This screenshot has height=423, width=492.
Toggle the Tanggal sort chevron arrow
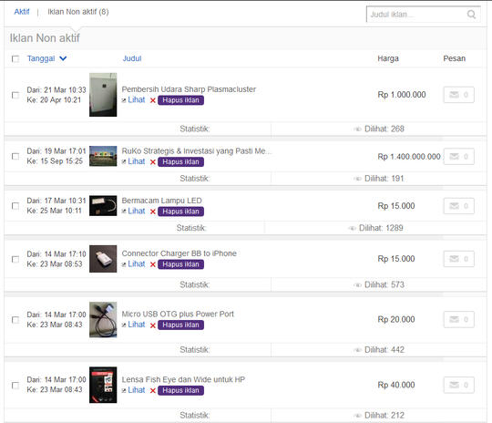pyautogui.click(x=63, y=58)
